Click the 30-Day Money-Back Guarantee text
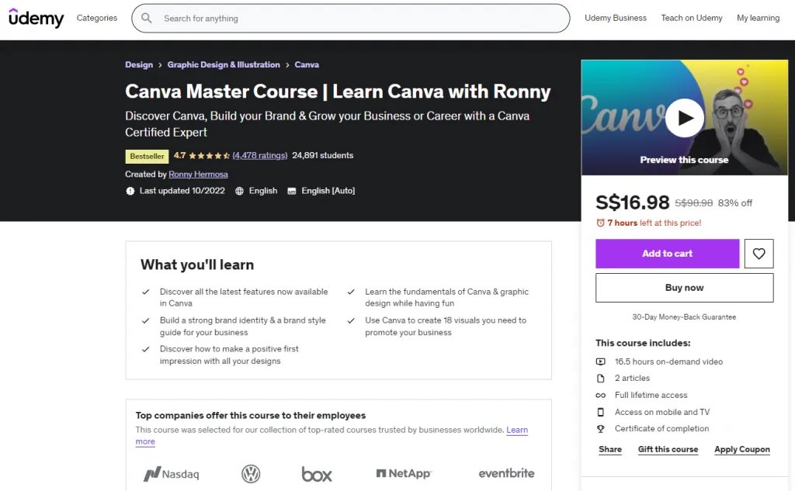Image resolution: width=795 pixels, height=491 pixels. 684,317
